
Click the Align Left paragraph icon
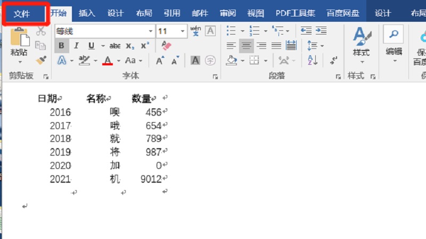click(x=231, y=46)
